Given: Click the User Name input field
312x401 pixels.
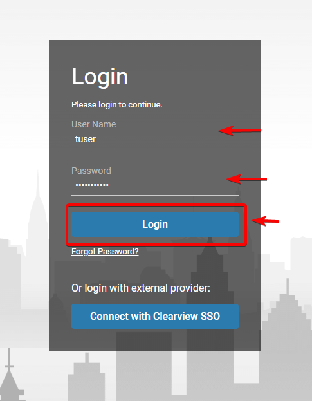Looking at the screenshot, I should point(155,140).
